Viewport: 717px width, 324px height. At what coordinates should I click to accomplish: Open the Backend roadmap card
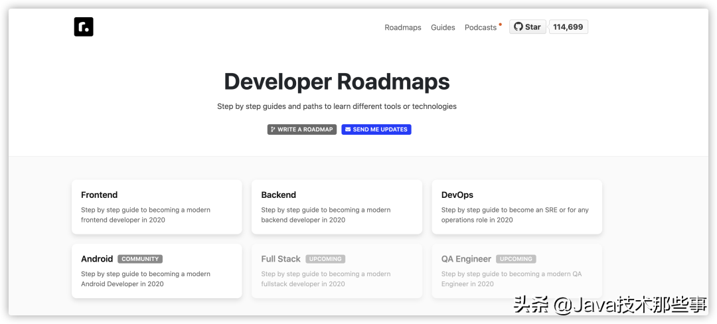coord(337,207)
